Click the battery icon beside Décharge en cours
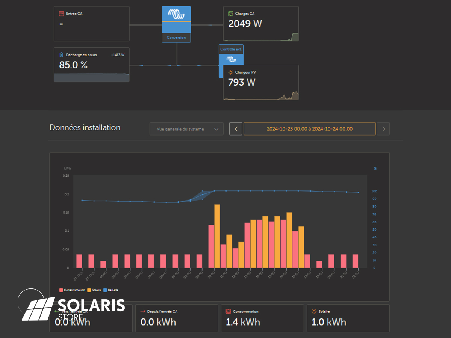The height and width of the screenshot is (338, 451). tap(61, 55)
